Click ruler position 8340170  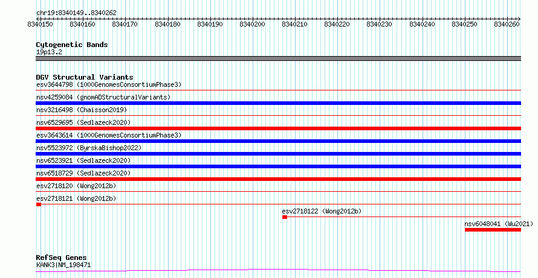126,24
